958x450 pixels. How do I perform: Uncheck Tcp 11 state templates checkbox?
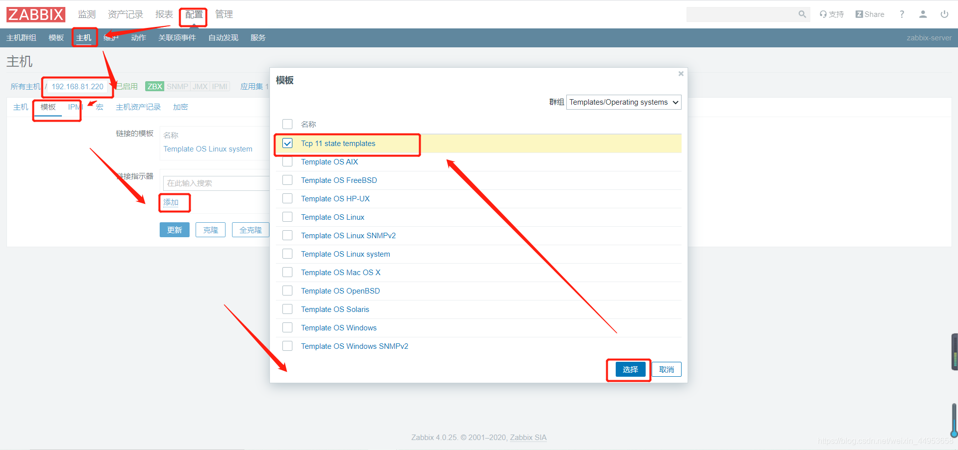(x=287, y=144)
